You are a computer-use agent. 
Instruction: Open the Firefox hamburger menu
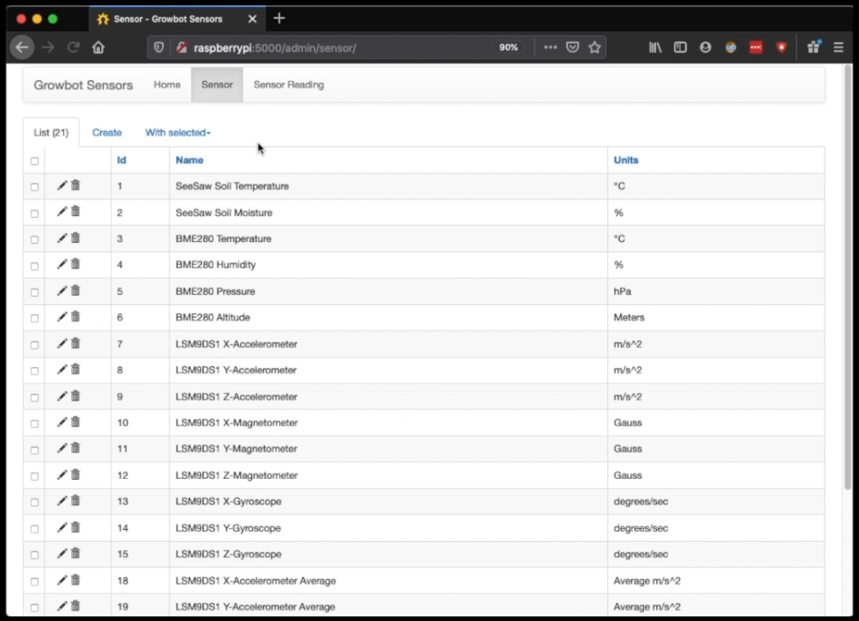point(838,47)
